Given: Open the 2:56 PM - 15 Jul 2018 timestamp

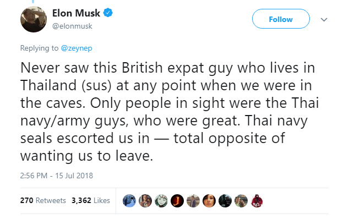Looking at the screenshot, I should 57,176.
